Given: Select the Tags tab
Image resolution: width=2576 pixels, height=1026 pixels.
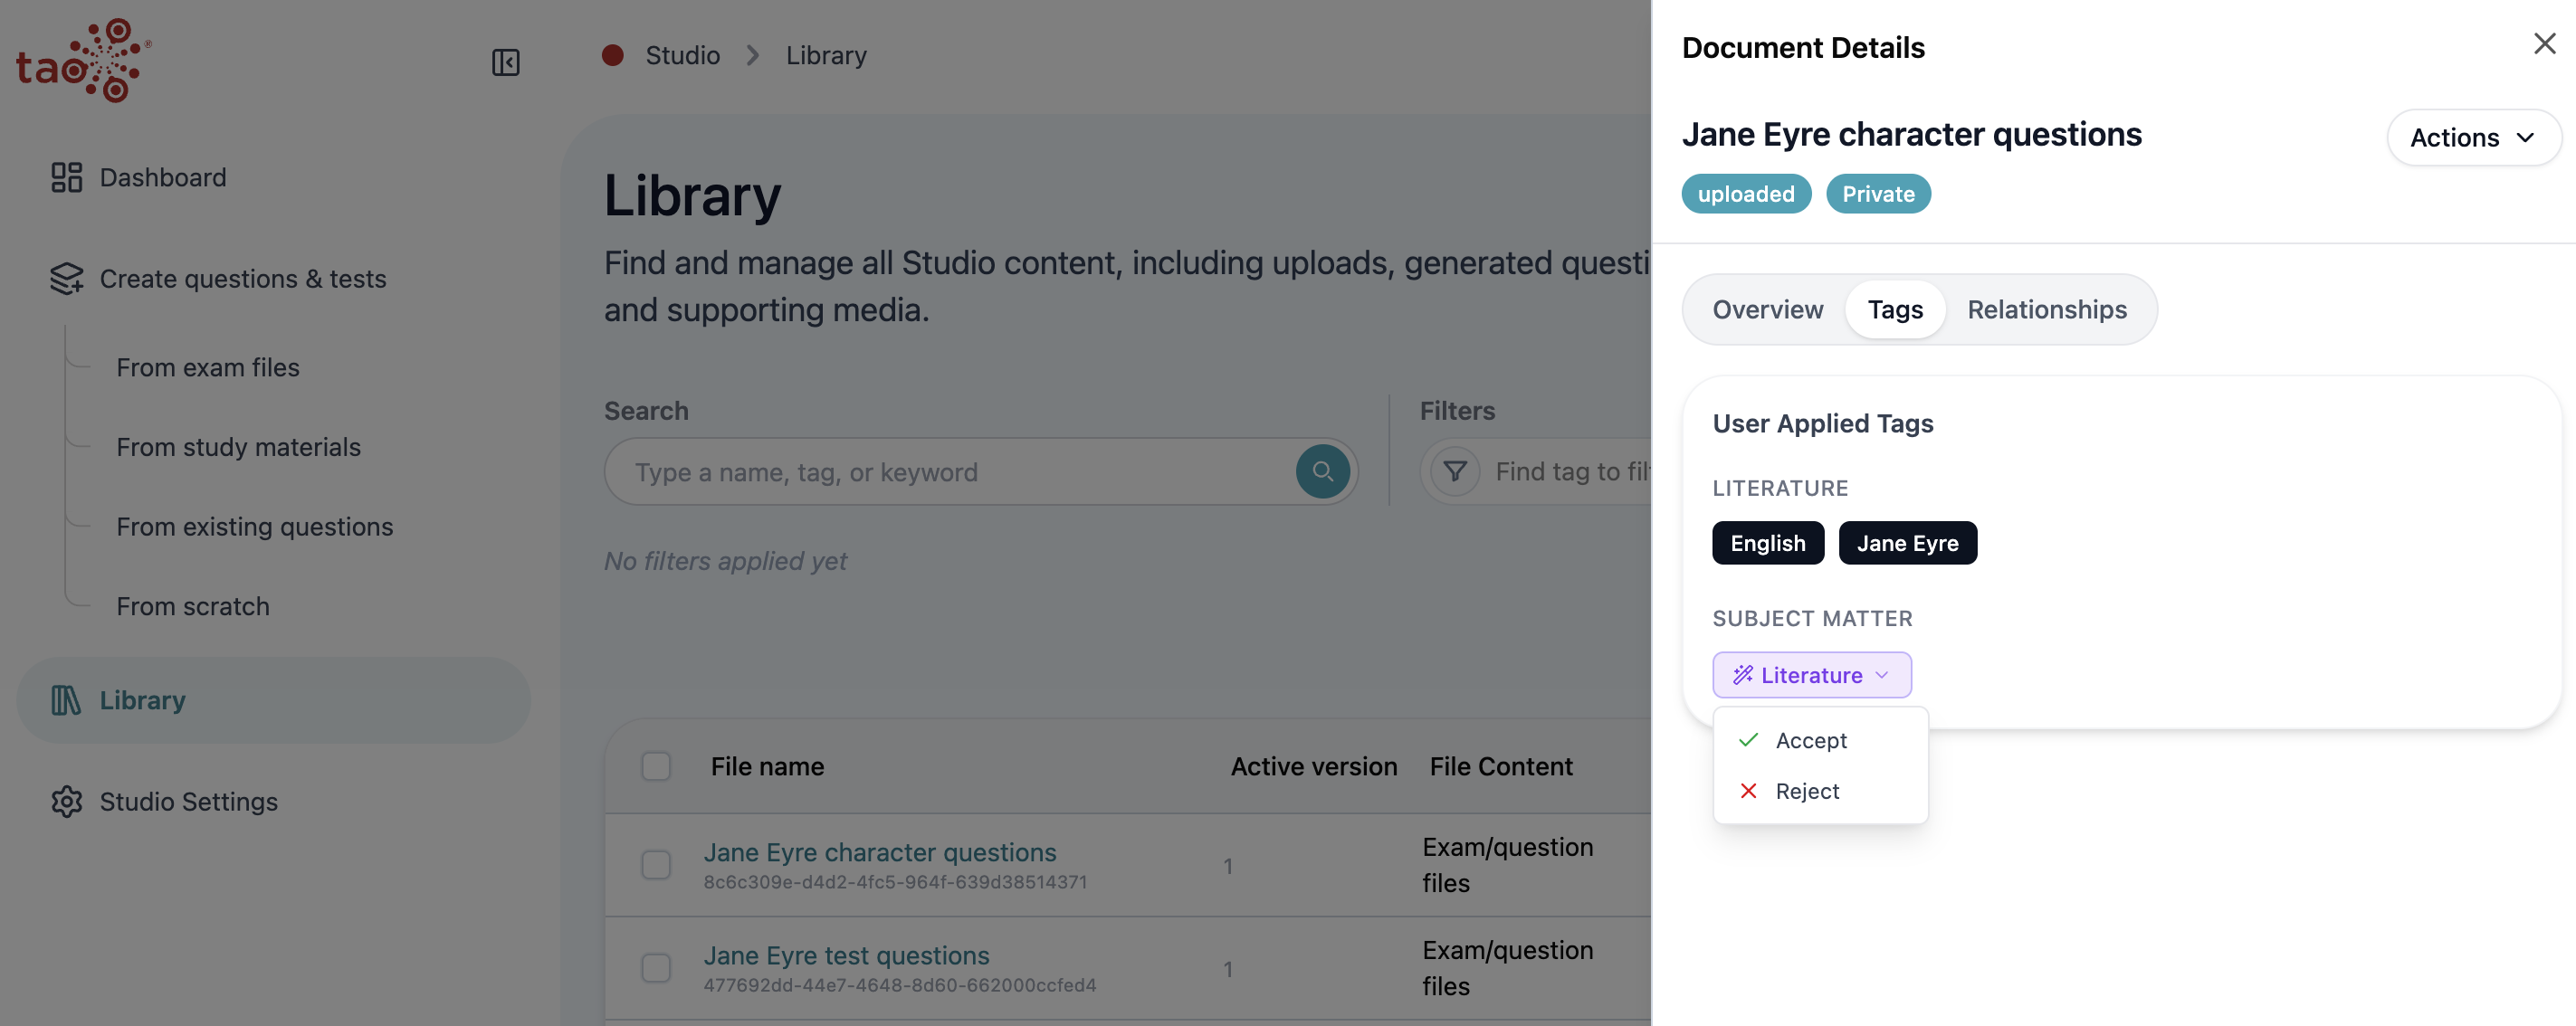Looking at the screenshot, I should click(x=1895, y=310).
